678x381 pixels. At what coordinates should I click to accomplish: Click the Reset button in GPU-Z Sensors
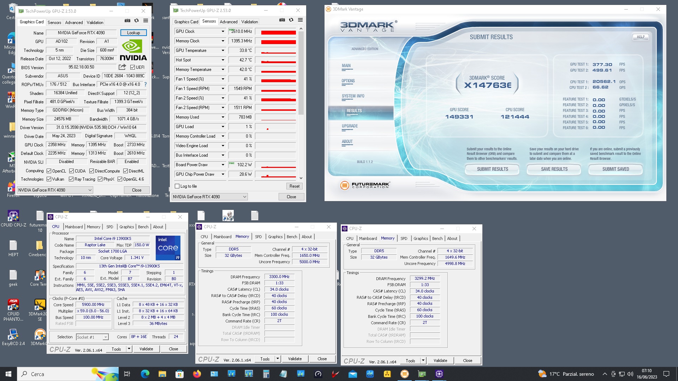295,186
